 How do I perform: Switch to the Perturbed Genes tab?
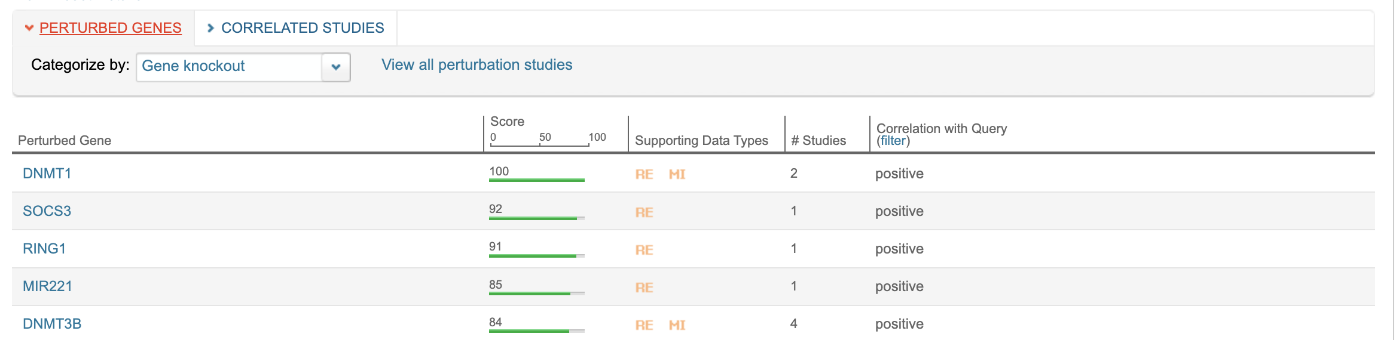click(110, 28)
